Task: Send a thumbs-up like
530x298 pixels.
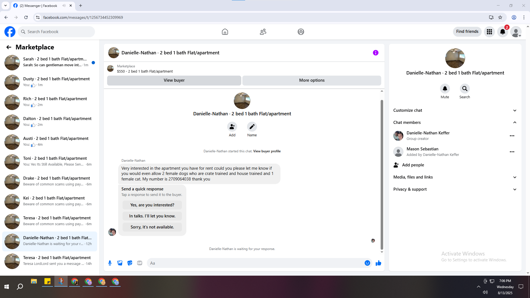Action: click(378, 263)
